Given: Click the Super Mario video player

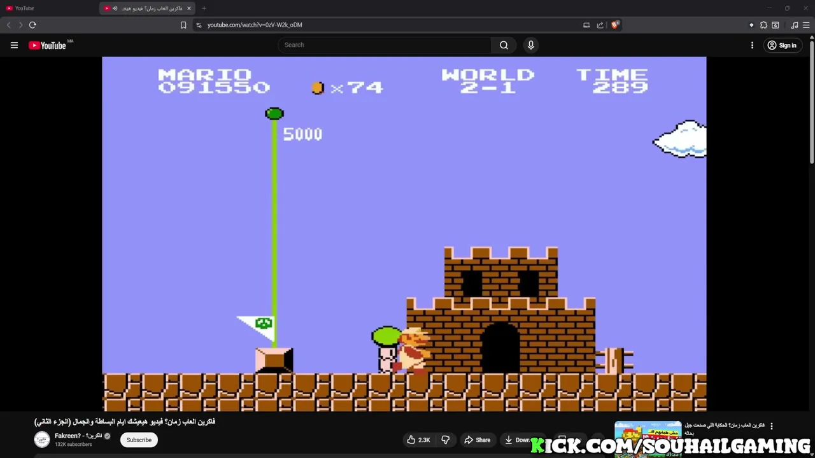Looking at the screenshot, I should 404,233.
